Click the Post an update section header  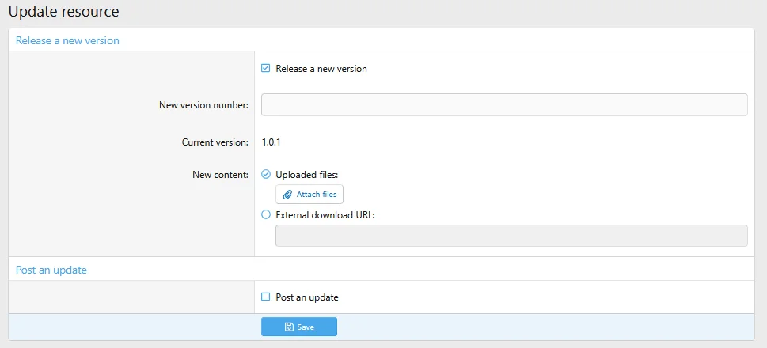click(x=51, y=270)
